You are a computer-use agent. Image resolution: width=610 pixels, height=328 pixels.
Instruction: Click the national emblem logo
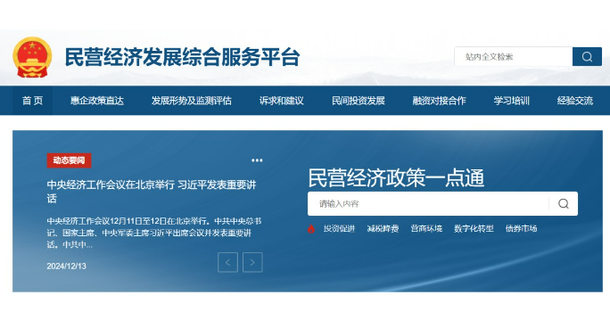pos(32,57)
